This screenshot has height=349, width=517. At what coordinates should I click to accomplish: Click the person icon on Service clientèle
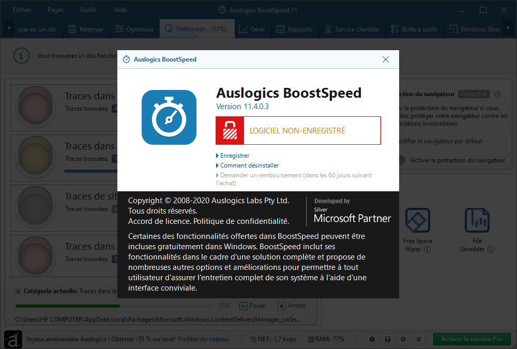(x=328, y=29)
